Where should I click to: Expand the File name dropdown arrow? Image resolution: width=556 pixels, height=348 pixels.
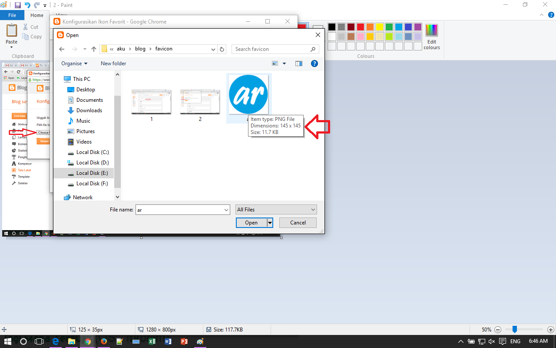(x=226, y=210)
